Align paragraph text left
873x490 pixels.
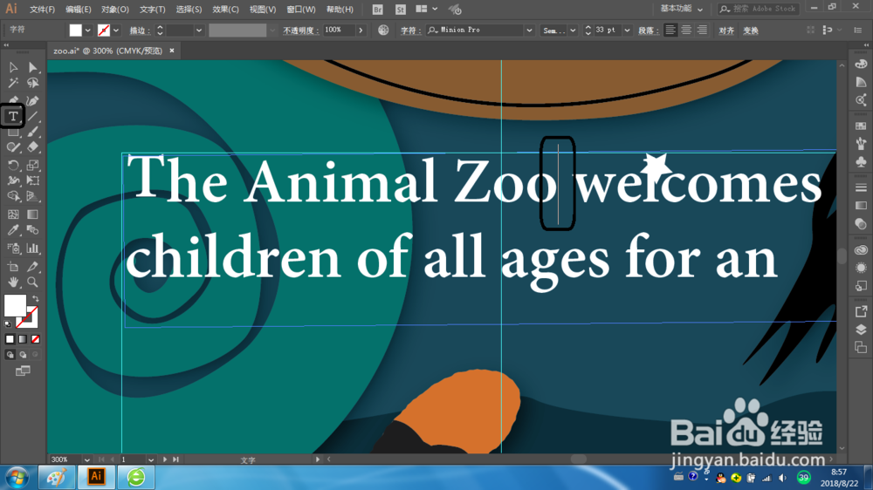click(x=670, y=30)
